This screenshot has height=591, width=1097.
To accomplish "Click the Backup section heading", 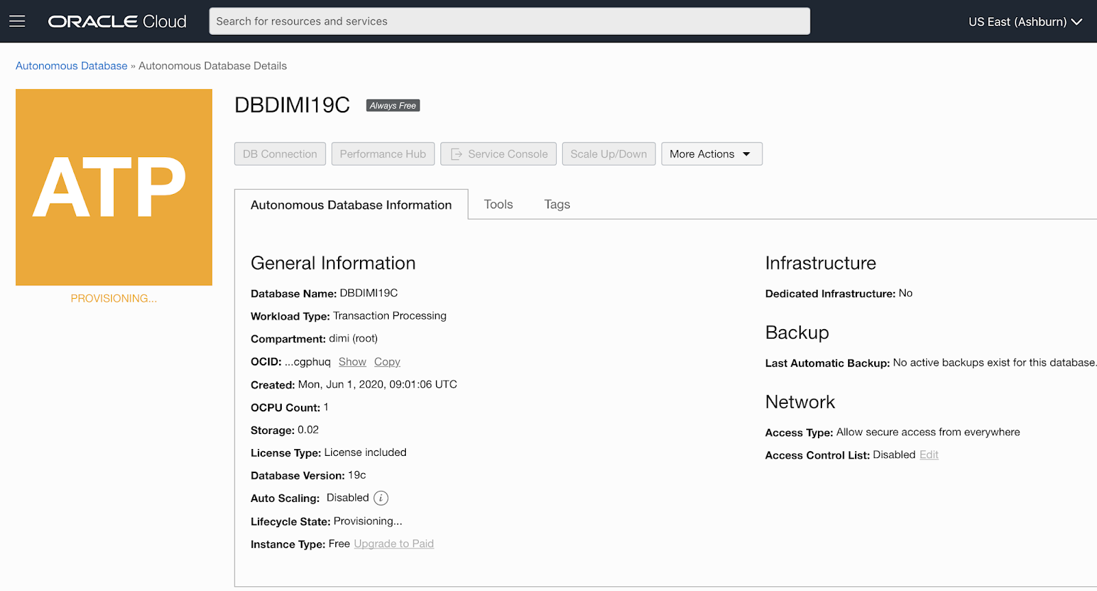I will tap(797, 333).
